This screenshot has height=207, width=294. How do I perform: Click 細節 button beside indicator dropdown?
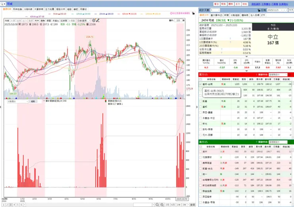(33, 101)
